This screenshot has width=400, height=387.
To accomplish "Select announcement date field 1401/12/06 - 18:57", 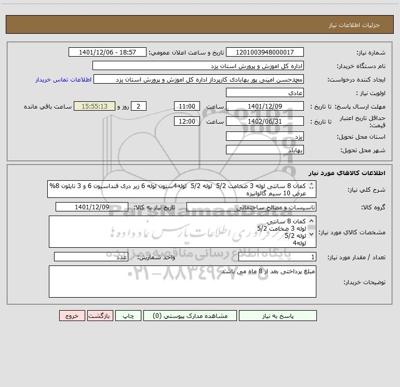I will [x=108, y=52].
